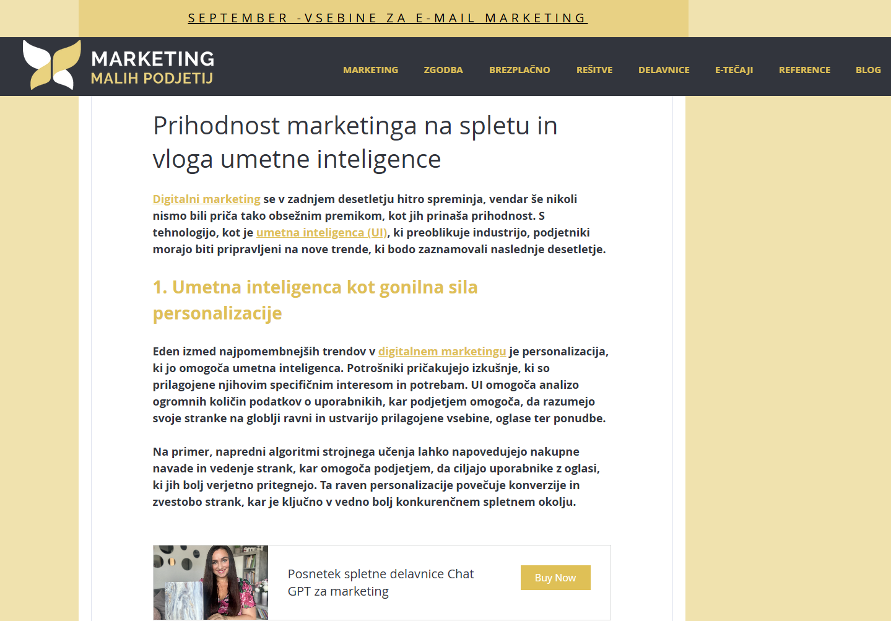Click the Marketing Malih Podjetij logo text
Screen dimensions: 891x621
click(152, 67)
